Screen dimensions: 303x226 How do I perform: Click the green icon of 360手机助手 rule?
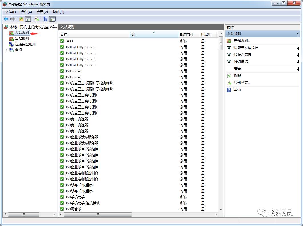(x=62, y=197)
